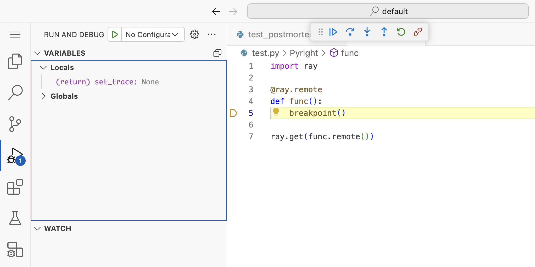Step into the function
The width and height of the screenshot is (535, 267).
click(367, 32)
